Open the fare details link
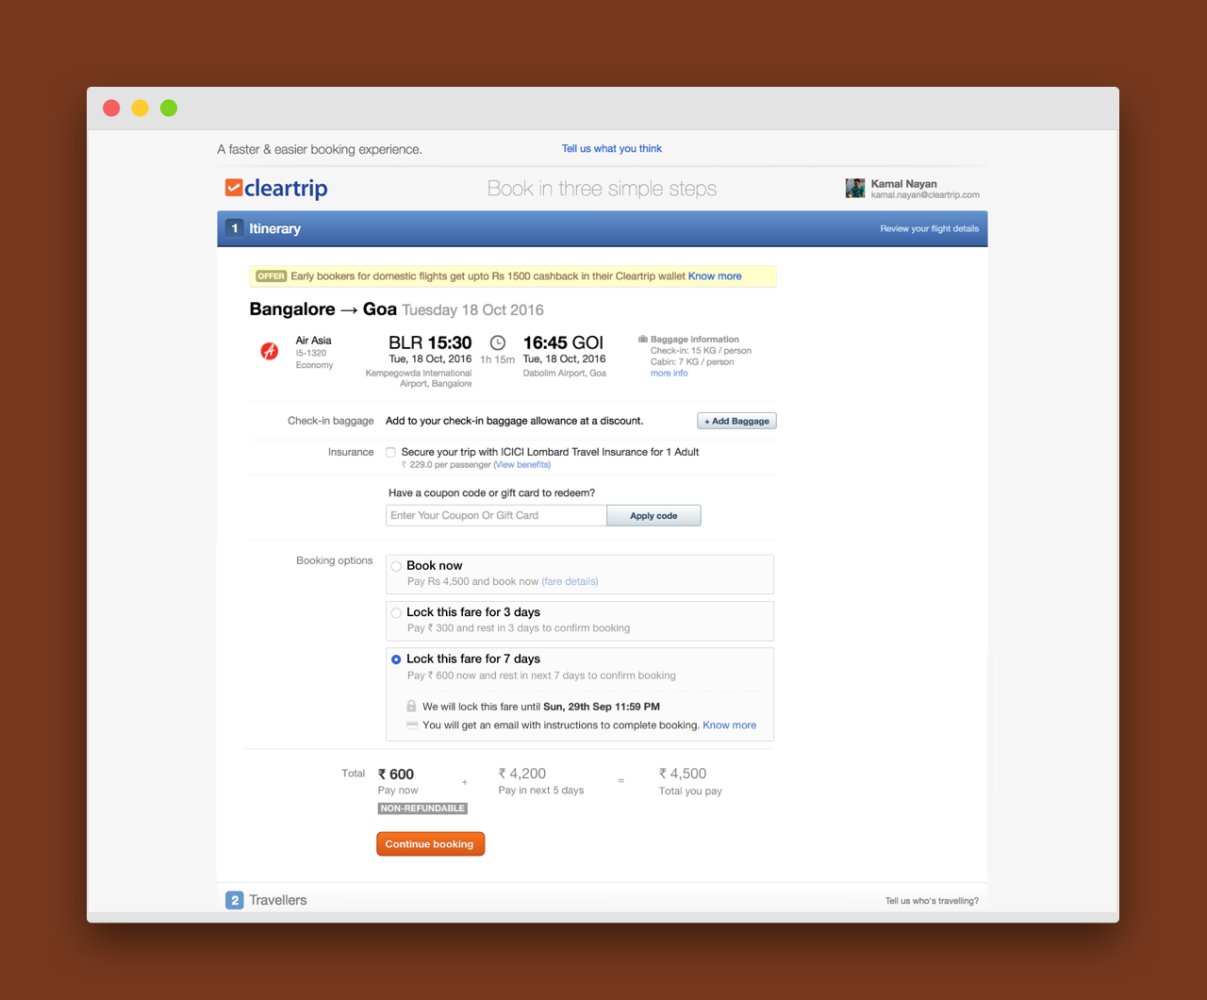The width and height of the screenshot is (1207, 1000). tap(570, 582)
